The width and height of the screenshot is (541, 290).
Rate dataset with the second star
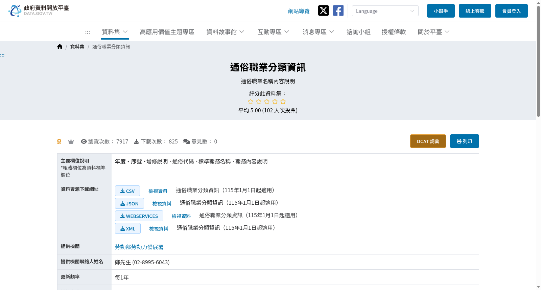pyautogui.click(x=259, y=102)
